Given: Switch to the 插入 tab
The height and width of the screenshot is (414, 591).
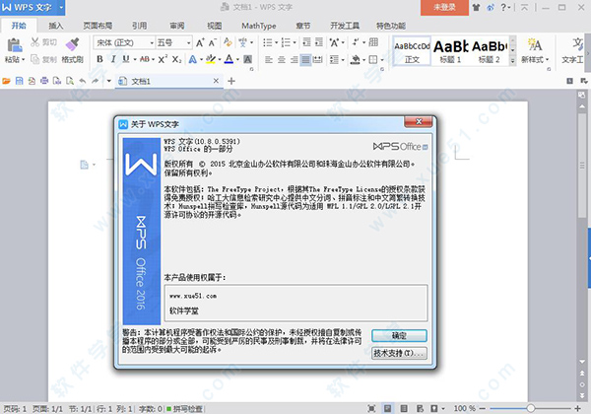Looking at the screenshot, I should coord(56,26).
